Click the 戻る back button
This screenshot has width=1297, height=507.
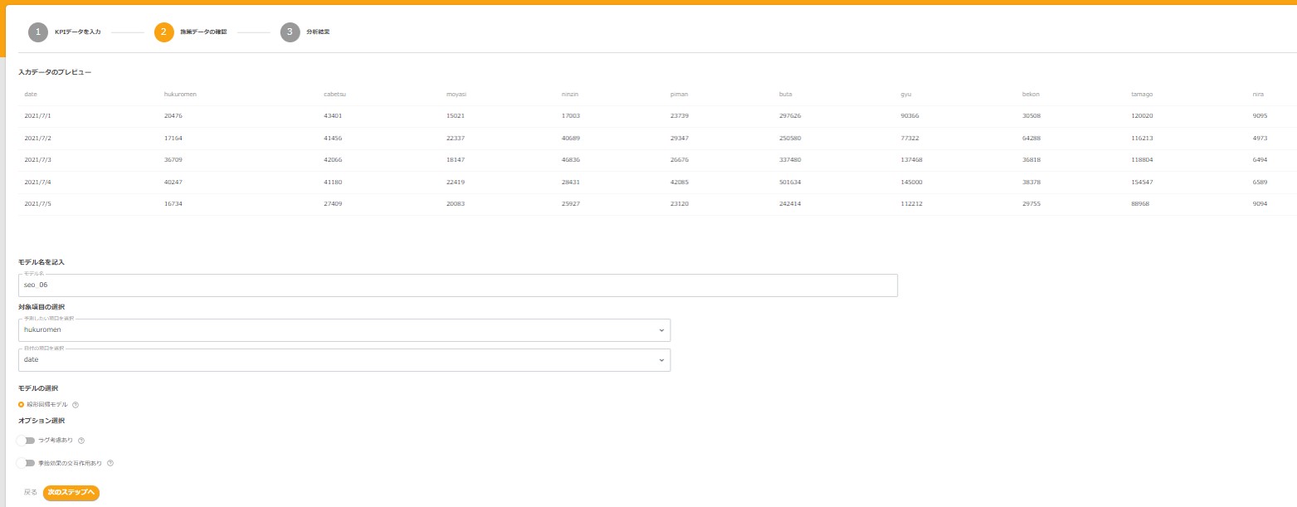click(31, 493)
